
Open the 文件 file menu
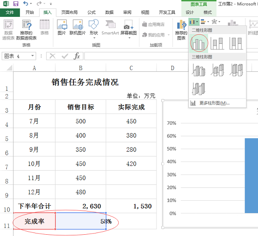(x=10, y=12)
